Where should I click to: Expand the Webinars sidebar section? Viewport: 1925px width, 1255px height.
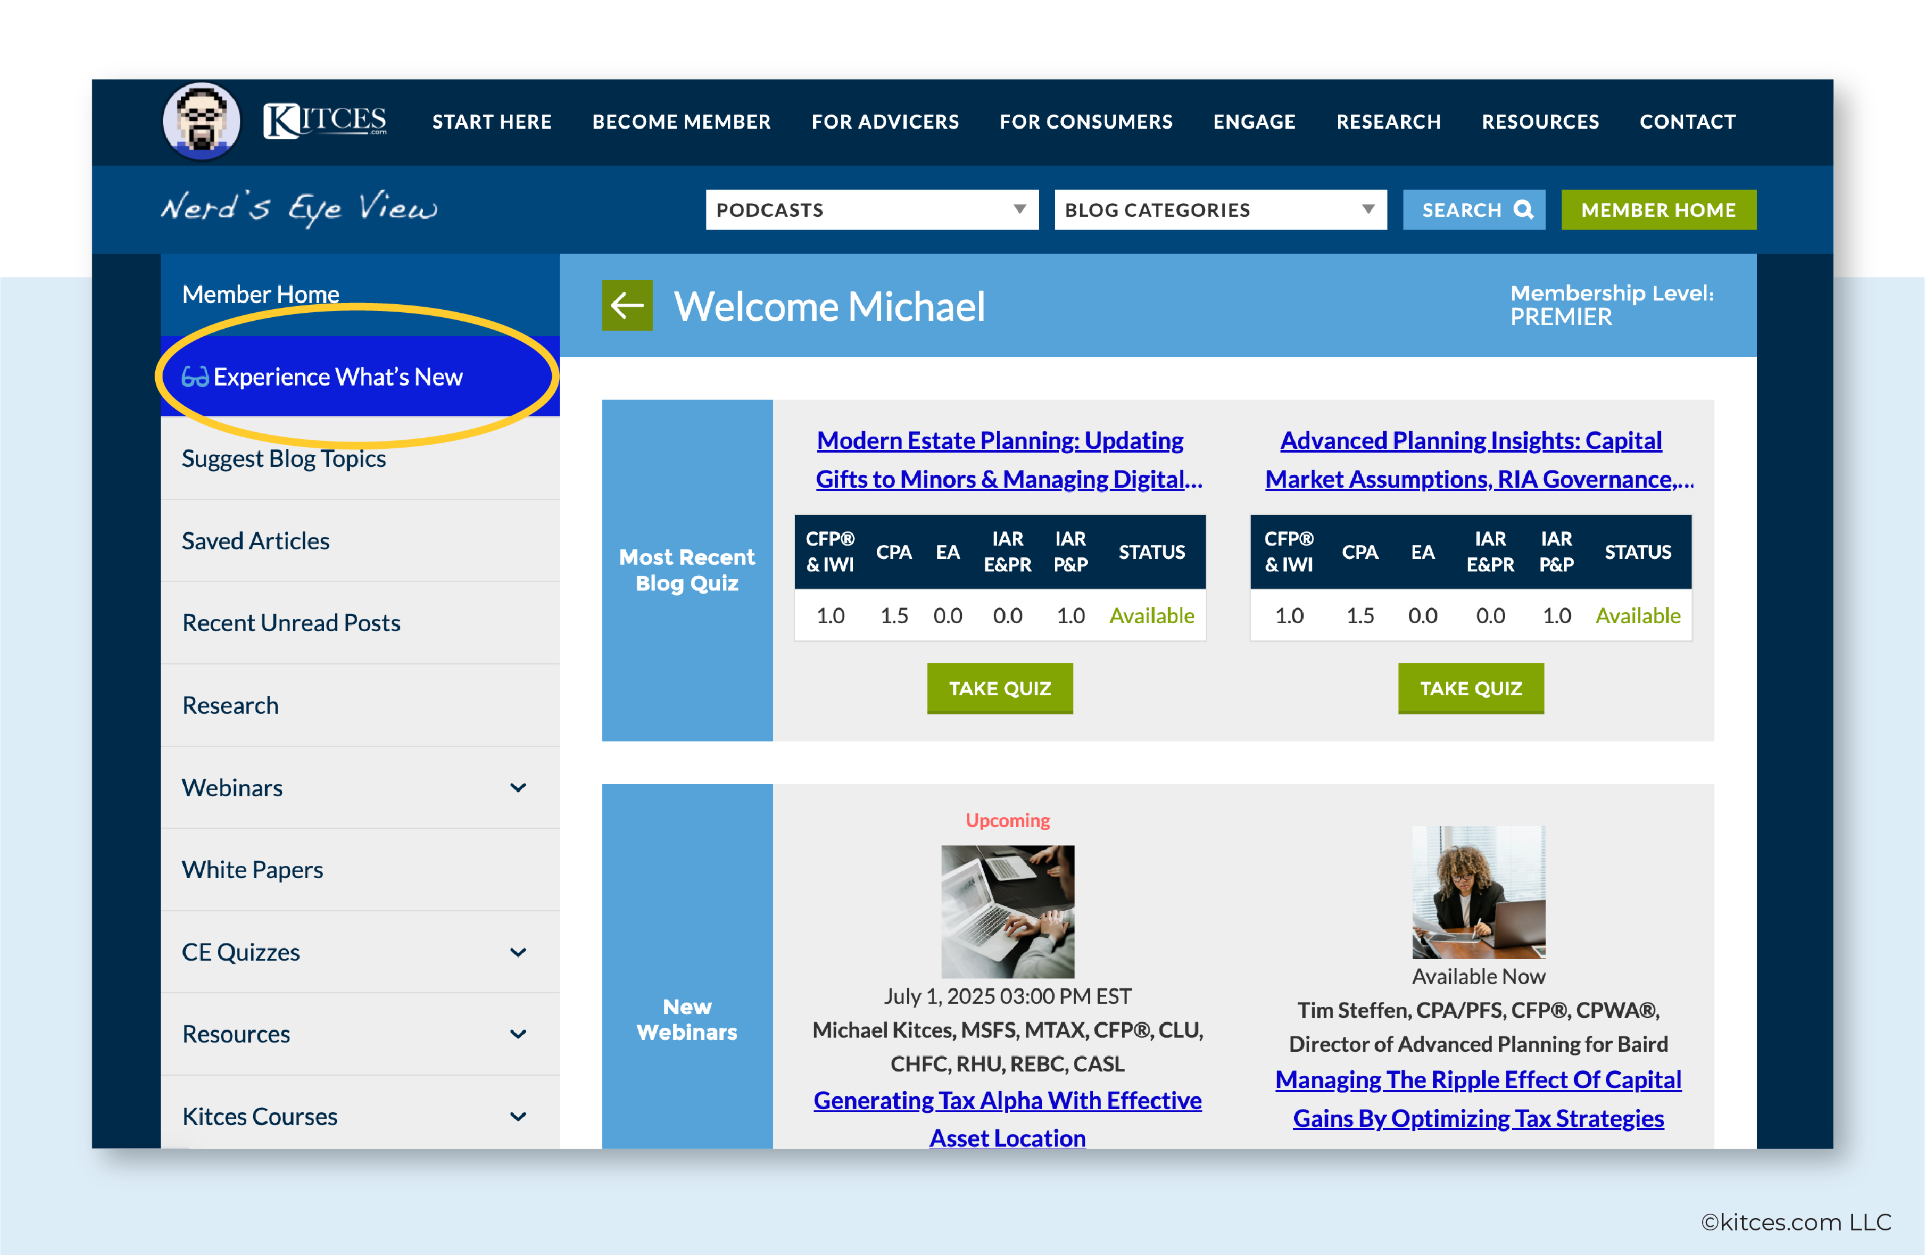coord(519,788)
